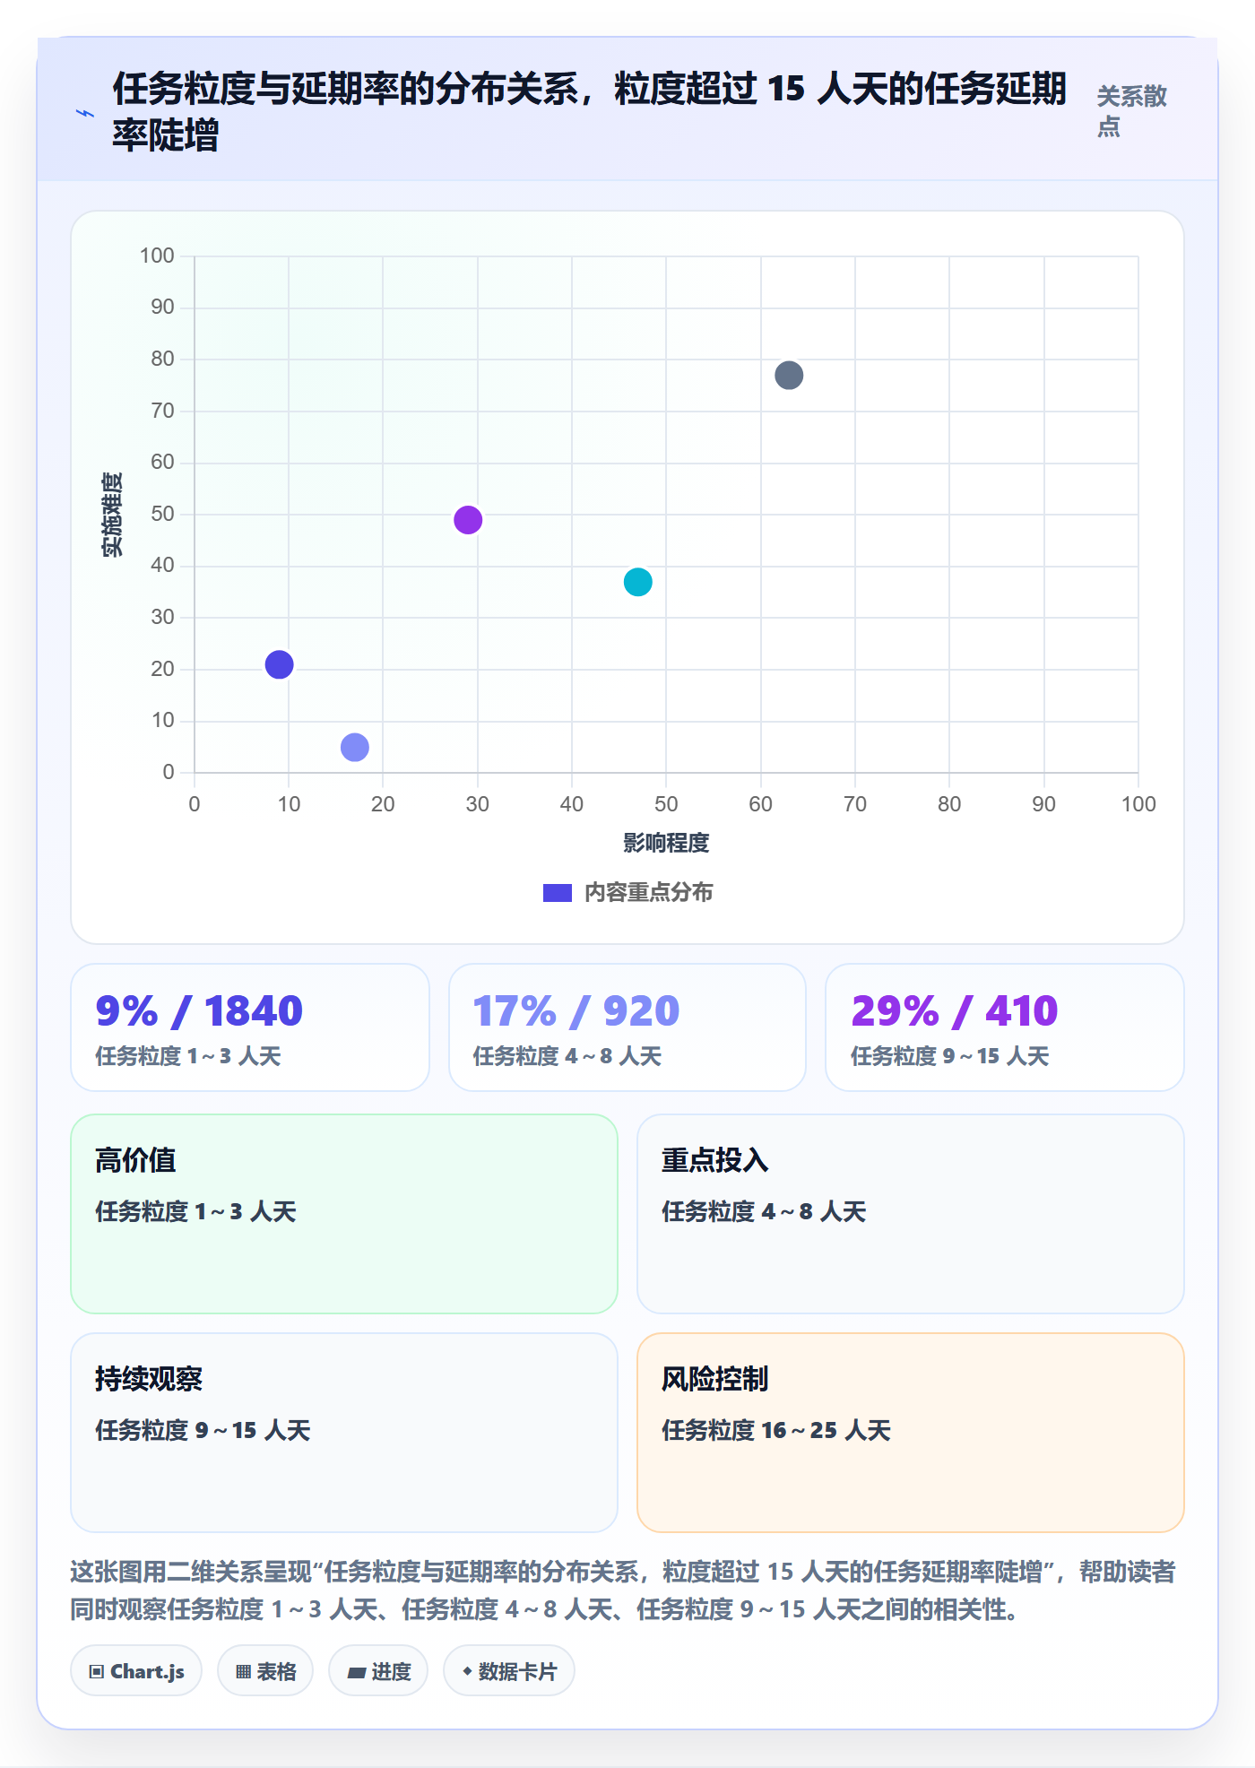Select the Chart.js tag chip
This screenshot has height=1768, width=1255.
click(x=136, y=1671)
